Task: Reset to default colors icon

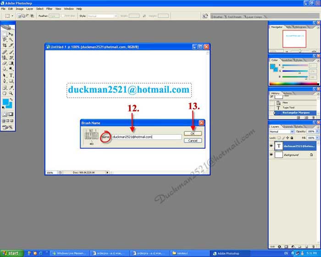Action: [x=3, y=107]
